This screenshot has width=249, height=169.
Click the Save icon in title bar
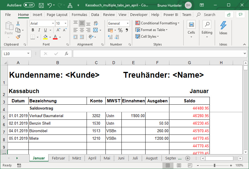[41, 5]
